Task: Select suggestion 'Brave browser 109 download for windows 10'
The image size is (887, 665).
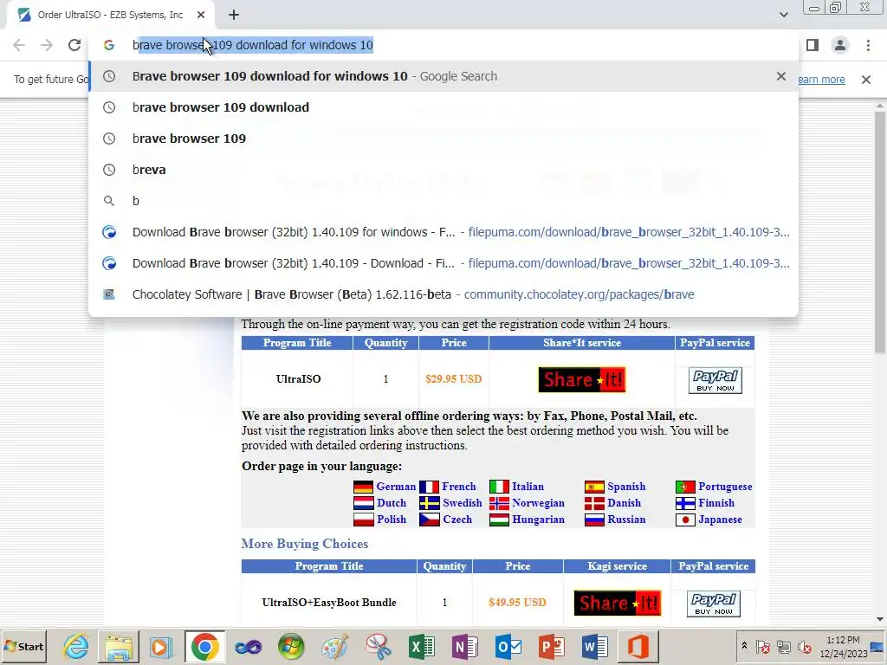Action: 443,76
